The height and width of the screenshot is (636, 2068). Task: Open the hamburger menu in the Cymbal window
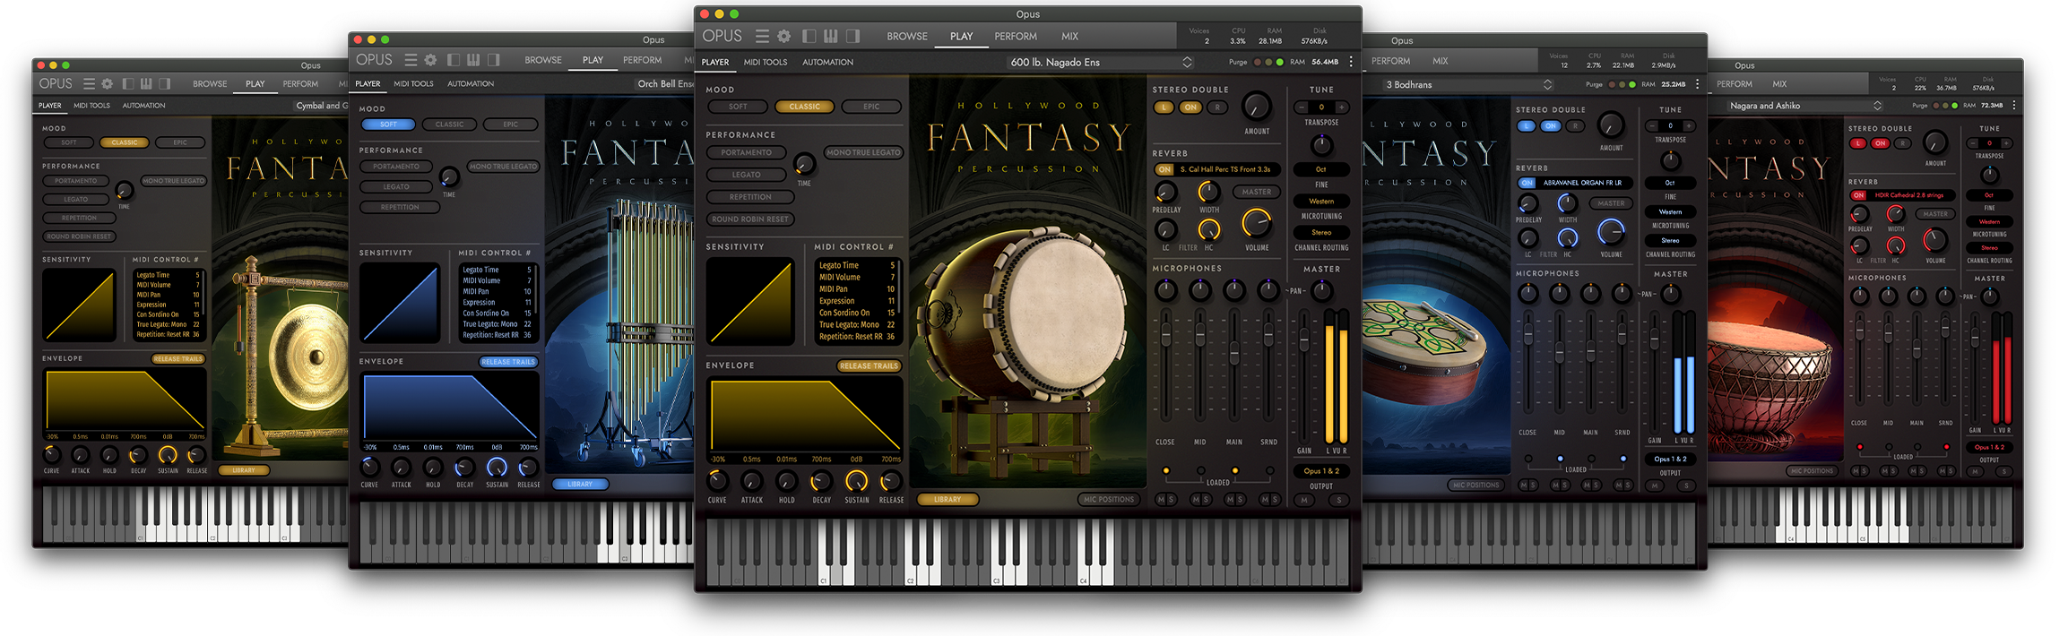(89, 83)
